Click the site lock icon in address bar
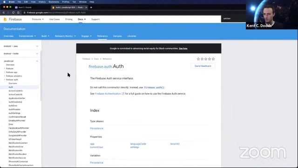 [24, 13]
